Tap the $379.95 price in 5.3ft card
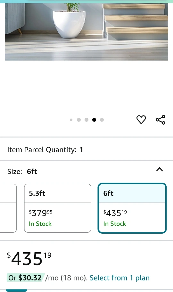The height and width of the screenshot is (292, 173). [41, 213]
